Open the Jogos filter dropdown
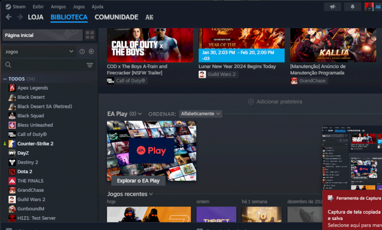Screen dimensions: 382x230 (39, 52)
